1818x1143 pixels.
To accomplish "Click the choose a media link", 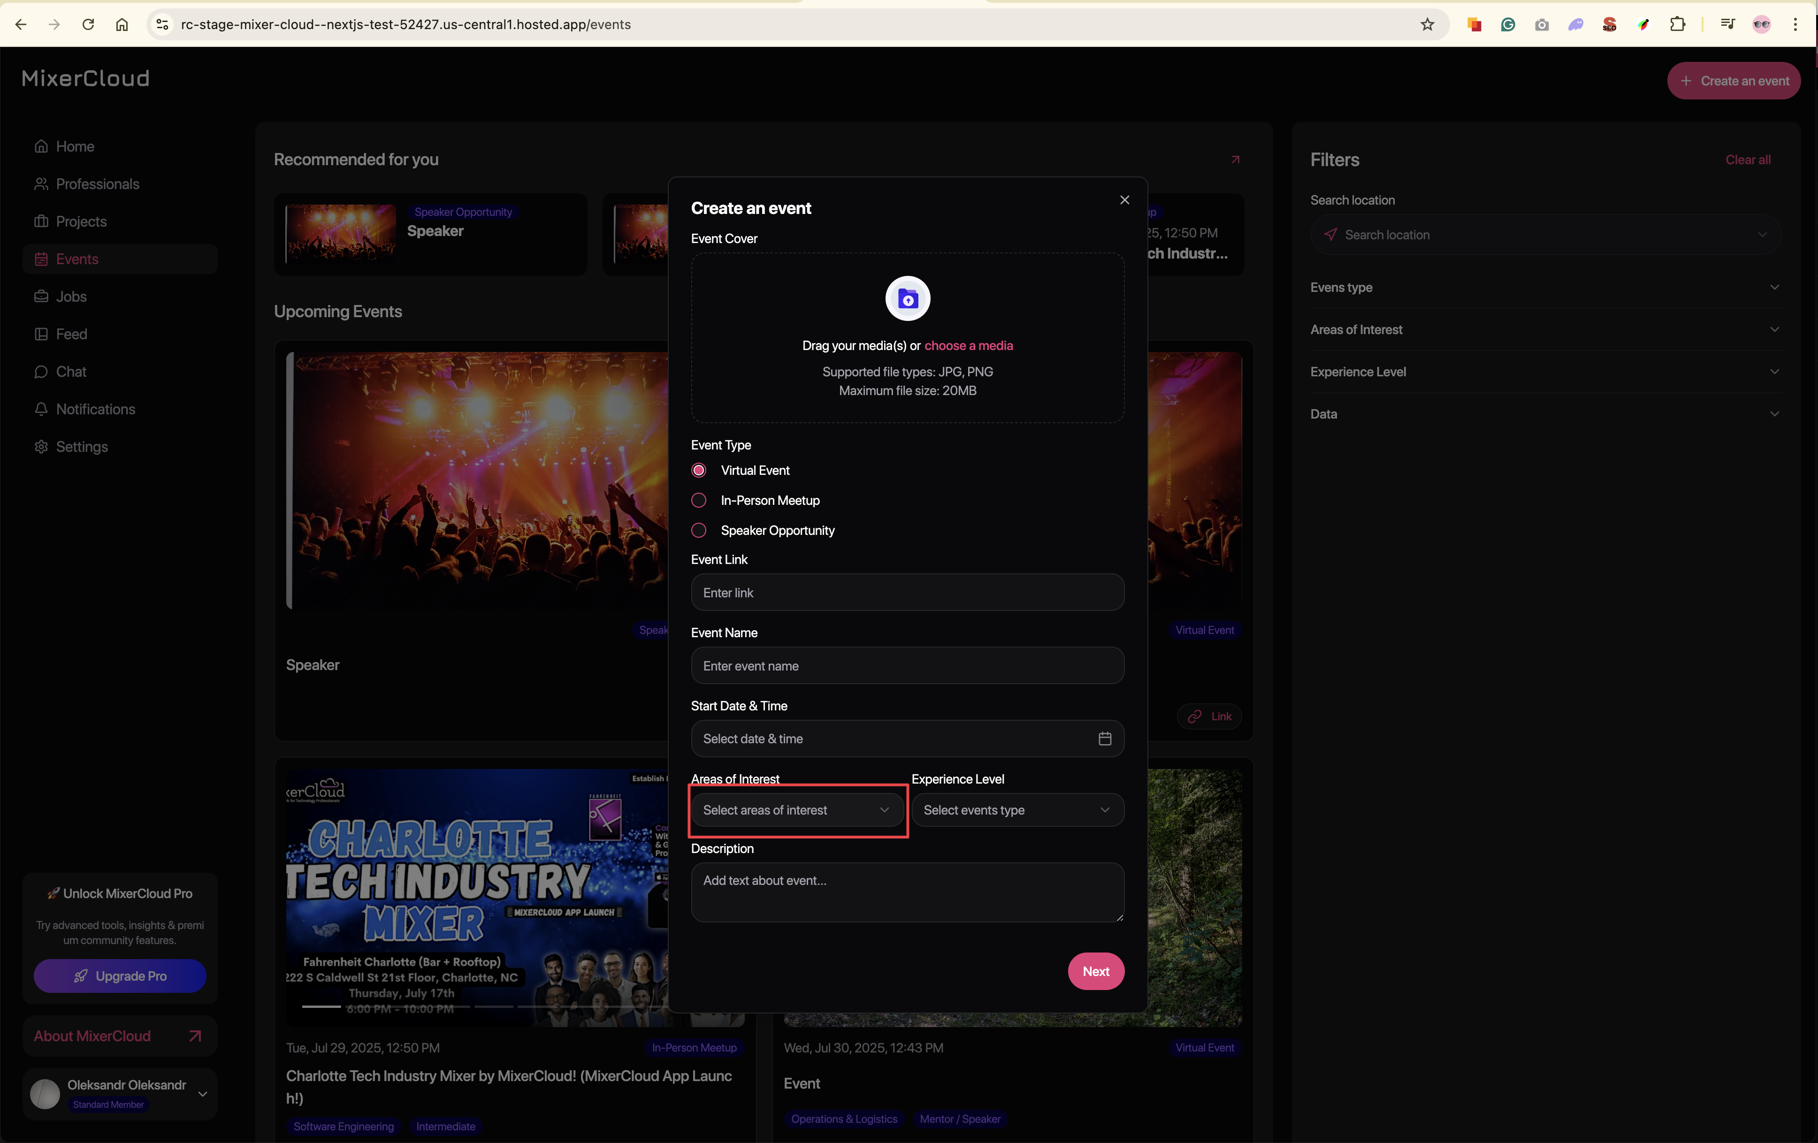I will pyautogui.click(x=969, y=346).
